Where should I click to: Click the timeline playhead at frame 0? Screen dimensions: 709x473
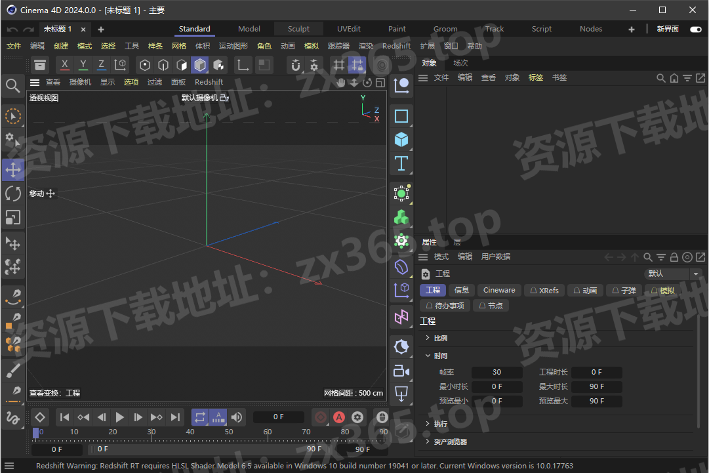35,432
